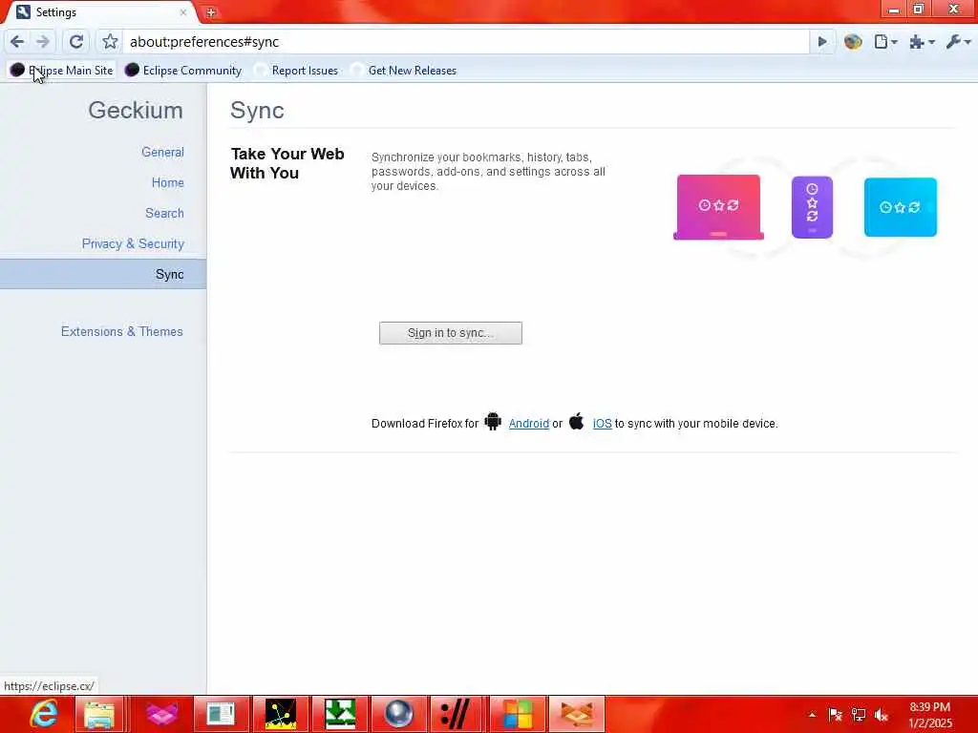Open the newspaper document taskbar icon
The height and width of the screenshot is (733, 978).
click(x=221, y=714)
